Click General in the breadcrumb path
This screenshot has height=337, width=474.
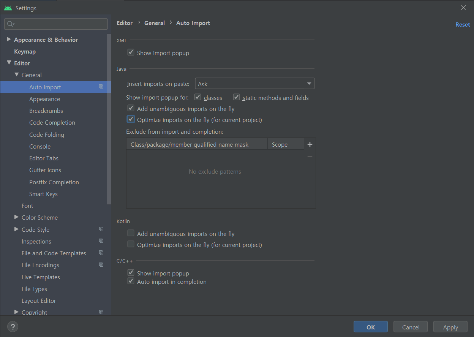[x=155, y=23]
